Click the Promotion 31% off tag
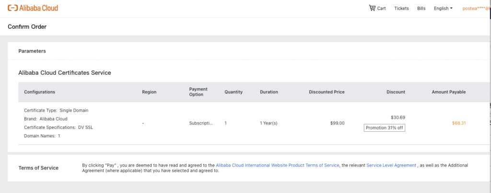This screenshot has height=193, width=491. [384, 128]
